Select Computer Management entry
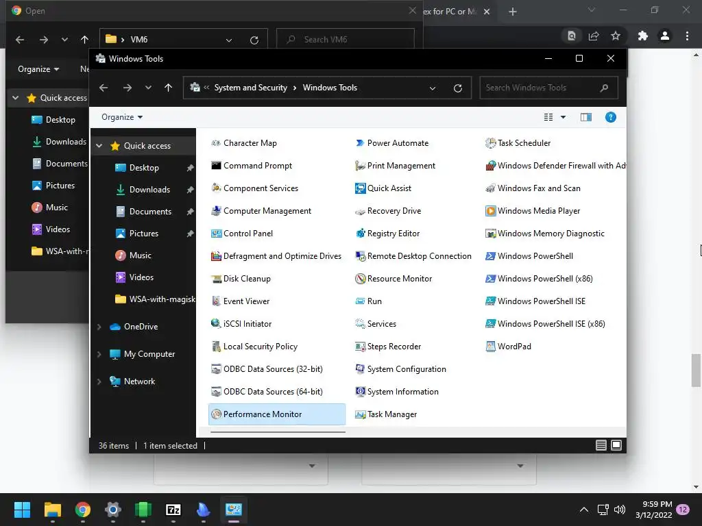702x526 pixels. pyautogui.click(x=261, y=211)
